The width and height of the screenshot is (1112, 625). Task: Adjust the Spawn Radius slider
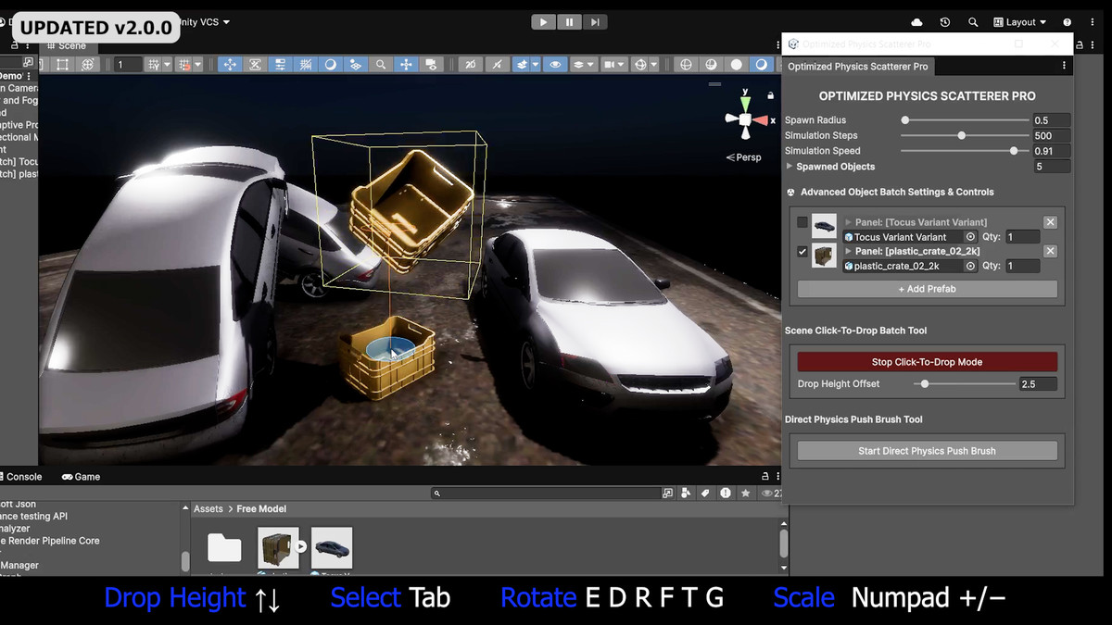click(966, 120)
